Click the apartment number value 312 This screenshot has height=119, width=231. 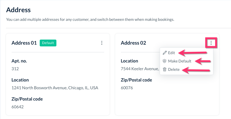(15, 69)
